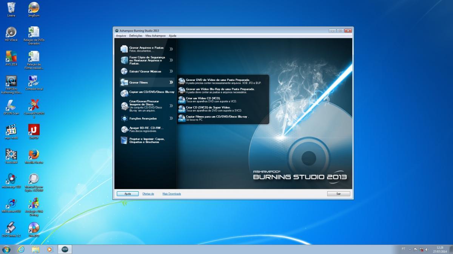Open the Definições menu
Screen dimensions: 453x254
(x=136, y=36)
